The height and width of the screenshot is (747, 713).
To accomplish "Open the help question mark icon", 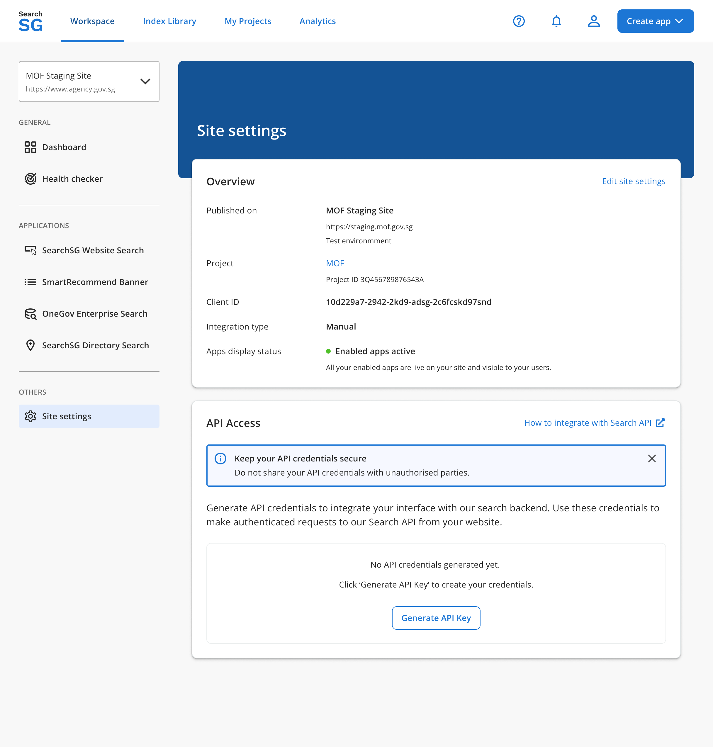I will 518,21.
